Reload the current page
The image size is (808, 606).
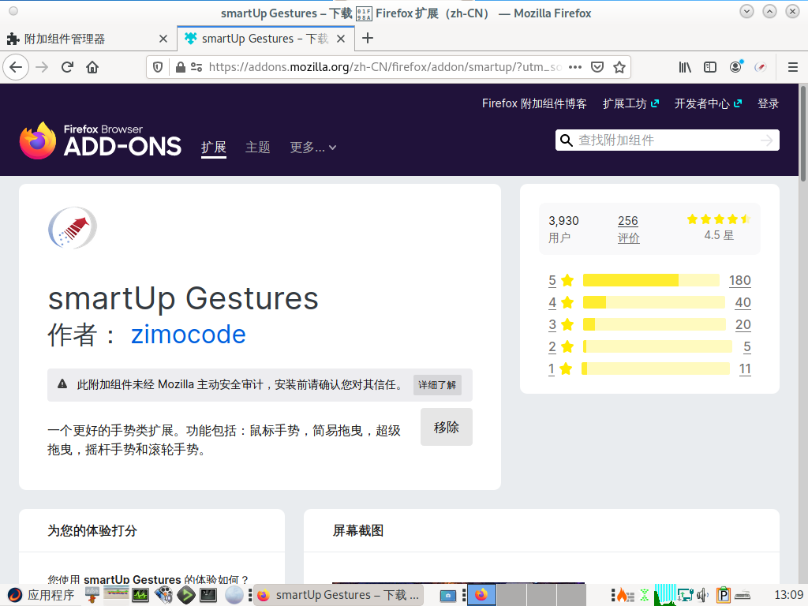click(67, 67)
